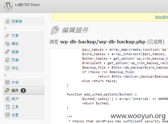Open the 用户 users menu
This screenshot has height=124, width=168.
(x=24, y=99)
